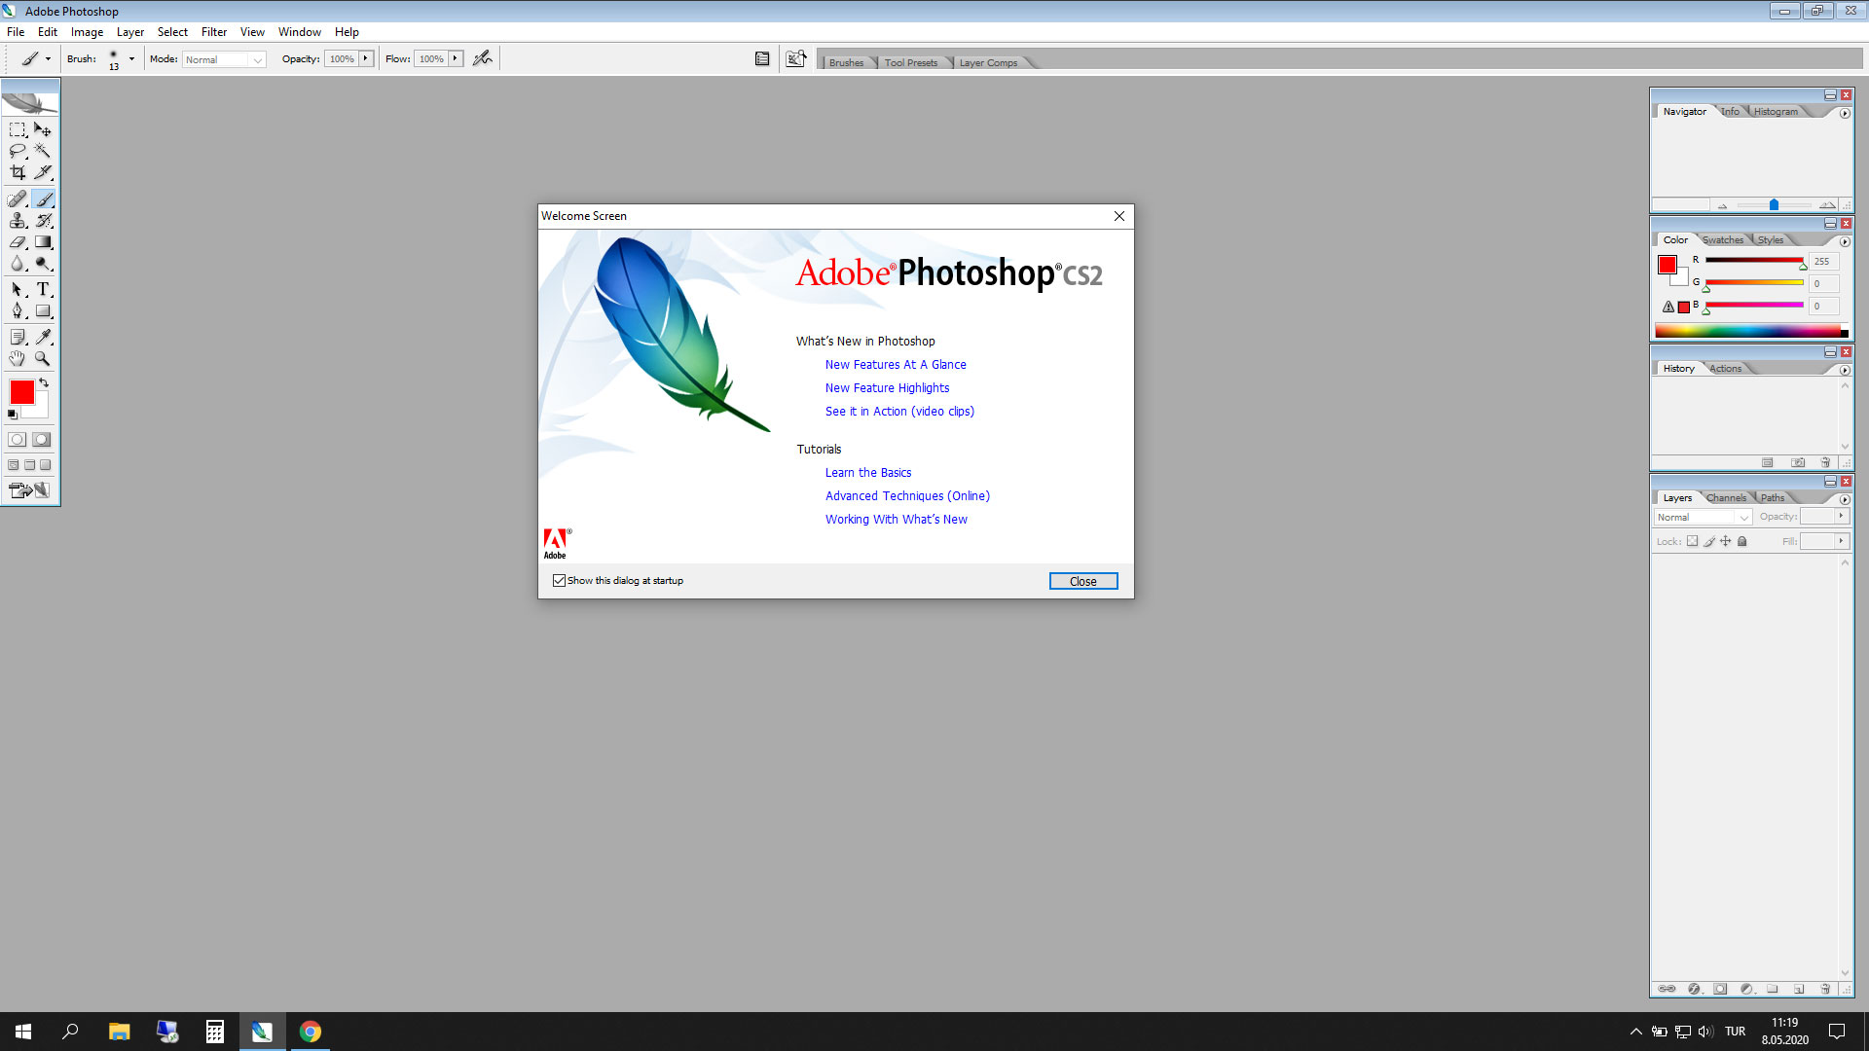
Task: Close the Welcome Screen with Close button
Action: (x=1082, y=581)
